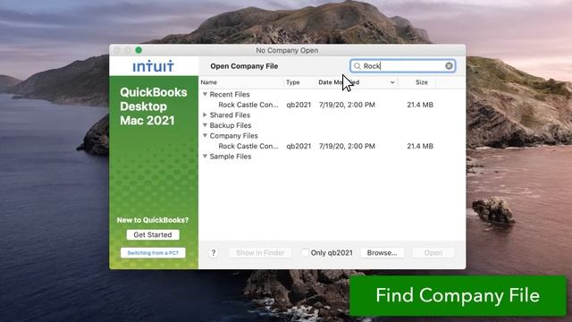Viewport: 572px width, 322px height.
Task: Collapse the Sample Files group
Action: [x=205, y=157]
